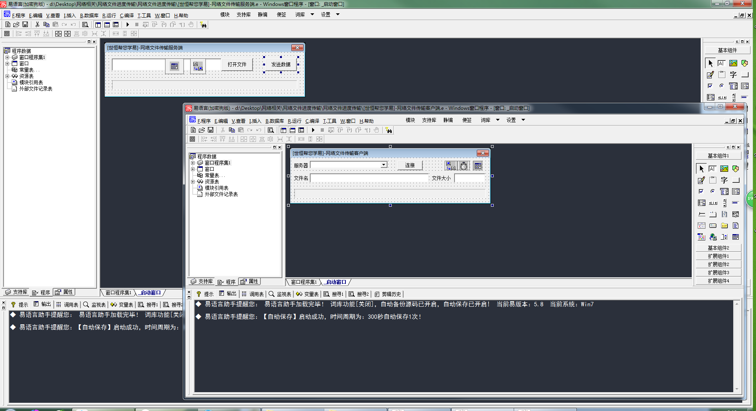Click the progress bar on the client form
Image resolution: width=756 pixels, height=411 pixels.
click(390, 194)
